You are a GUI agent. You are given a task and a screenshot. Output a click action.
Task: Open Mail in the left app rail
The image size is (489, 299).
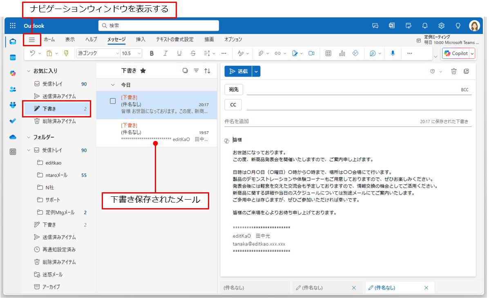pos(13,41)
